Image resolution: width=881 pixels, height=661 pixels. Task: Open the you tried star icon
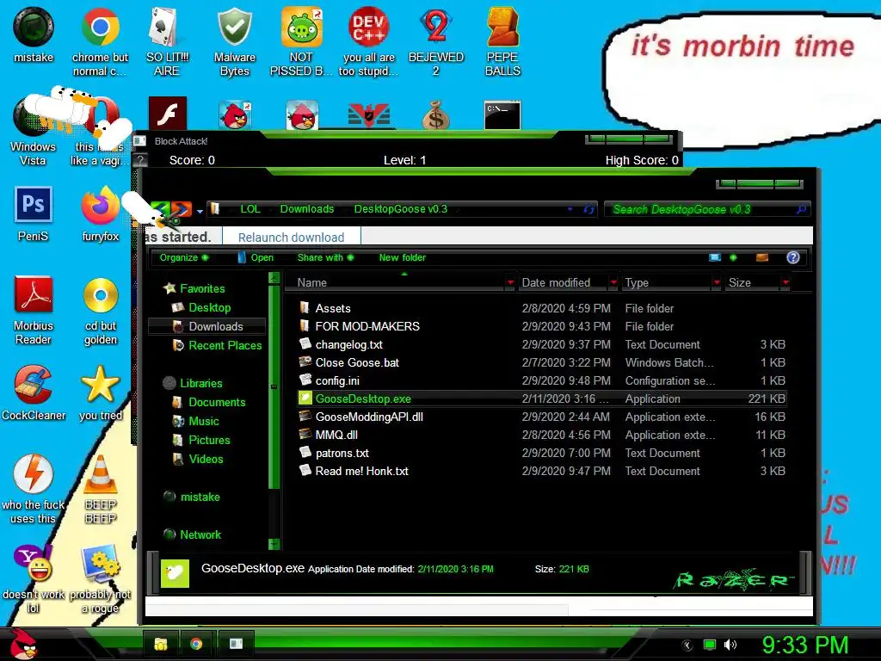[x=101, y=392]
